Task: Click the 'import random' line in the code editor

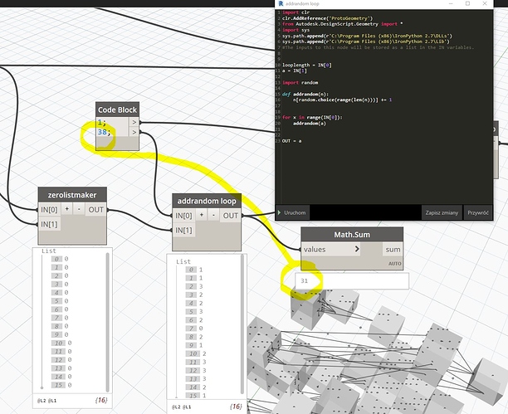Action: pos(300,82)
